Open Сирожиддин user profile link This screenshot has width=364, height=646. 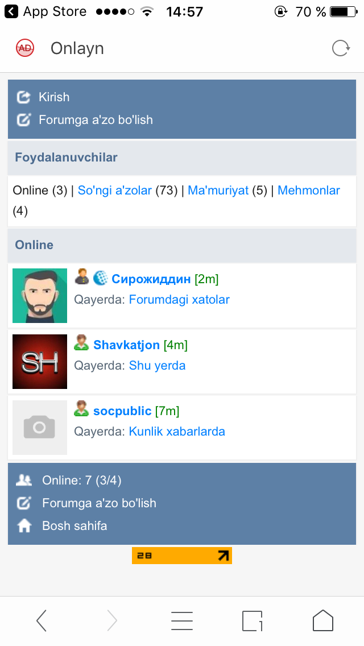coord(151,279)
